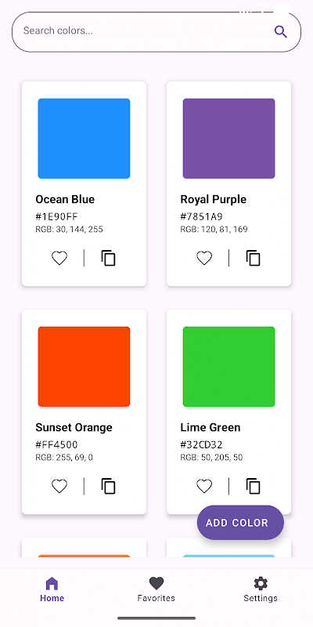Copy the Sunset Orange color code
The height and width of the screenshot is (627, 313).
tap(108, 486)
